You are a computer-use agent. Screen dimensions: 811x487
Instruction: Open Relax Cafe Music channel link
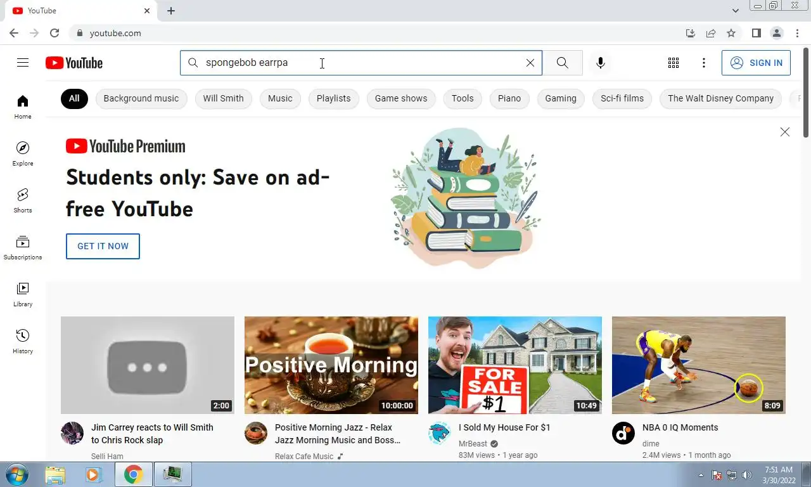(x=304, y=457)
